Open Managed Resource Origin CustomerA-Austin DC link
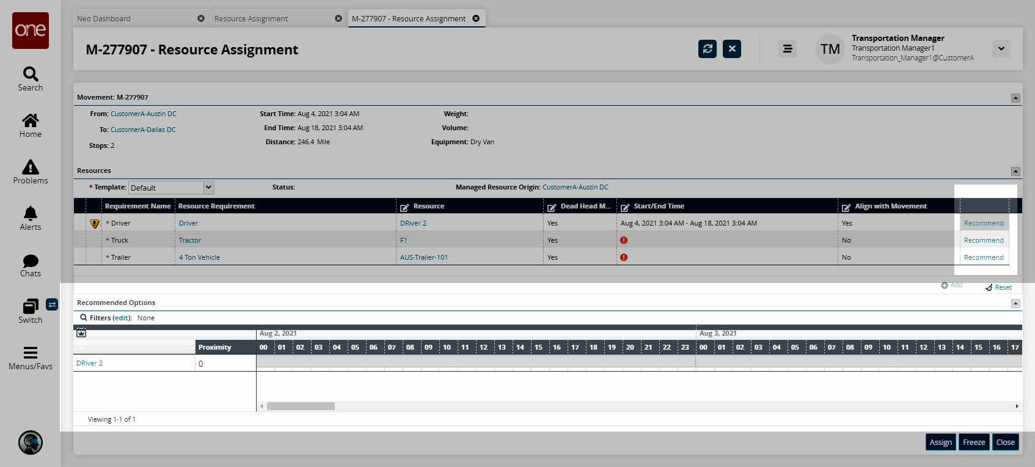Viewport: 1035px width, 467px height. (x=576, y=187)
